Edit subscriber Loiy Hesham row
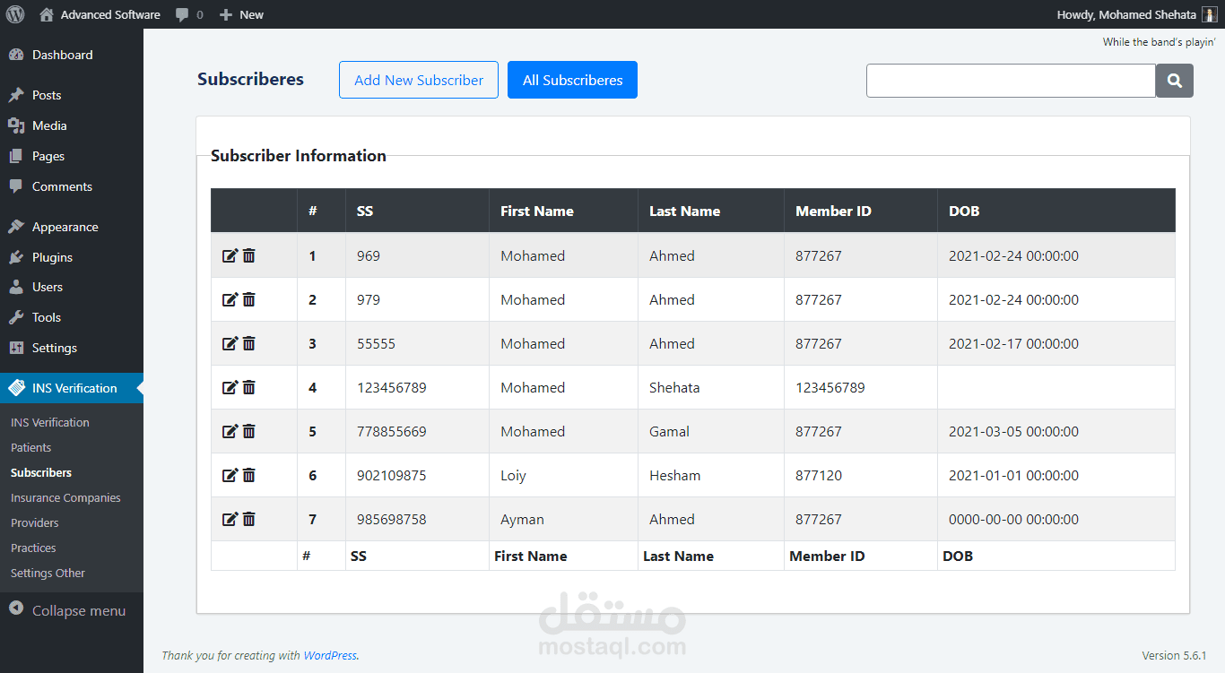 (x=230, y=475)
